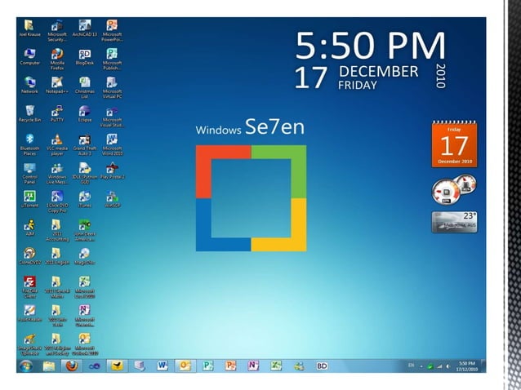Click the EN language indicator in tray
The height and width of the screenshot is (390, 521).
tap(411, 365)
